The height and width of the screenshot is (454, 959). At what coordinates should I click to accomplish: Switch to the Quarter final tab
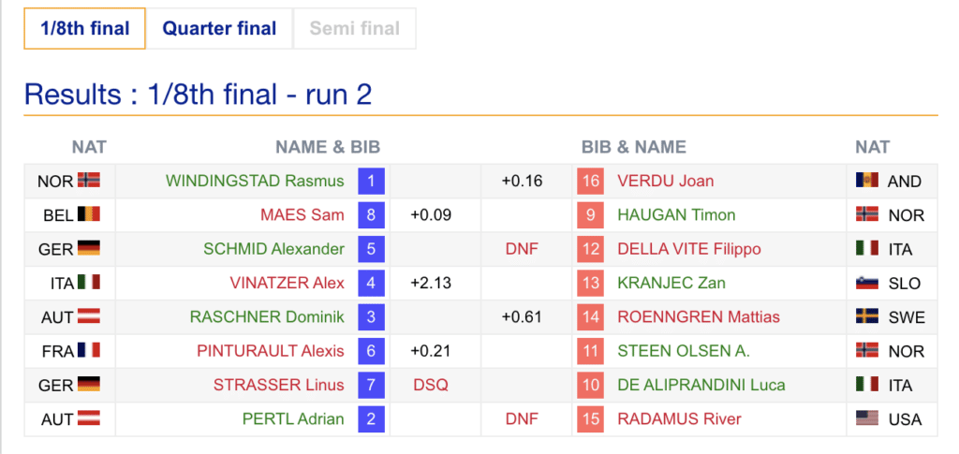(219, 28)
